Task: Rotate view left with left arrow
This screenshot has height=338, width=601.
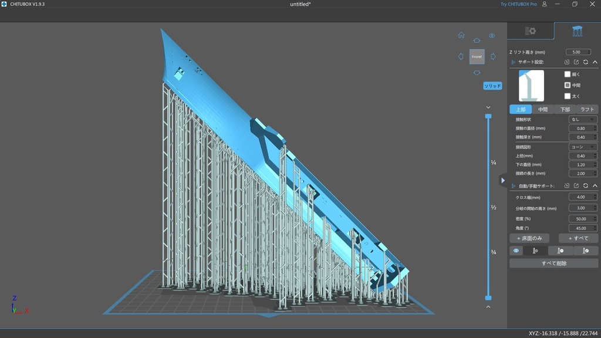Action: pos(461,56)
